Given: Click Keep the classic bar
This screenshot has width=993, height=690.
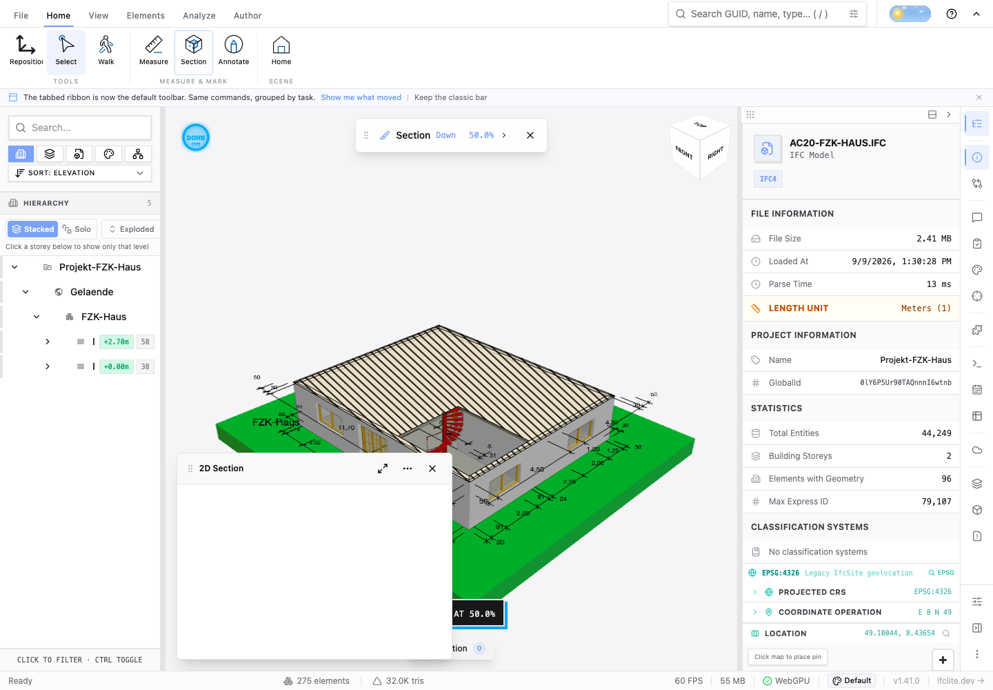Looking at the screenshot, I should (x=450, y=97).
